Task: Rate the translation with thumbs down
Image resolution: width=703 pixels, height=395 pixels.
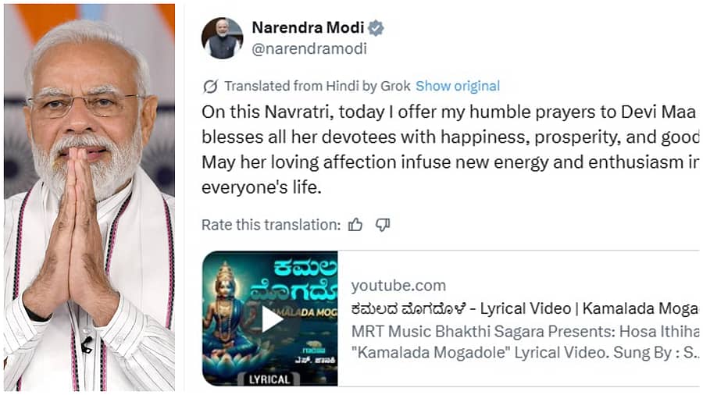Action: (x=382, y=225)
